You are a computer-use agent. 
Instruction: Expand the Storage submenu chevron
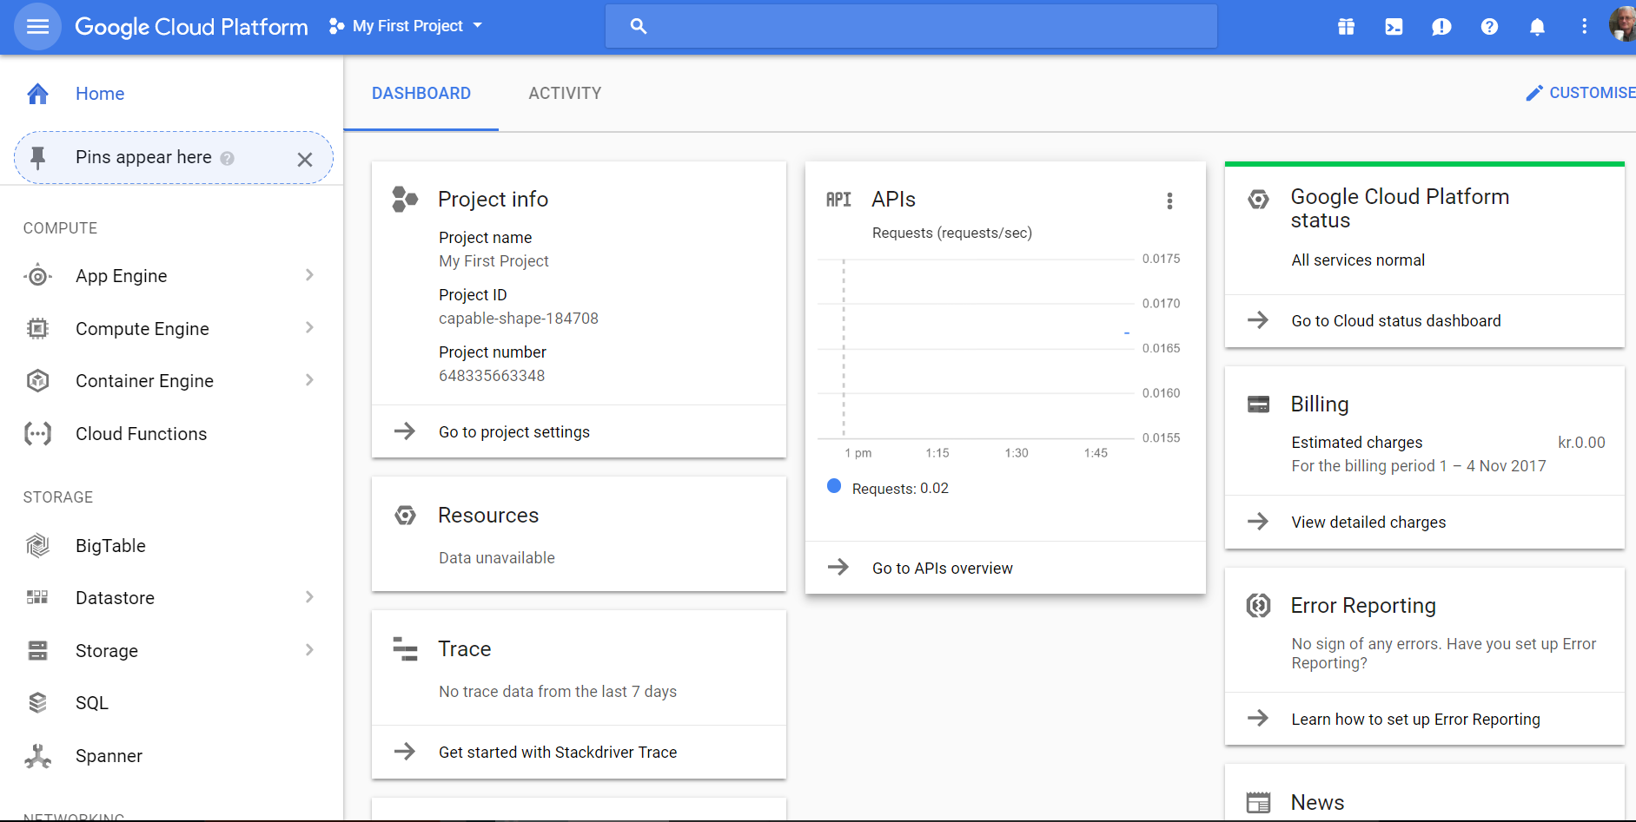point(309,650)
